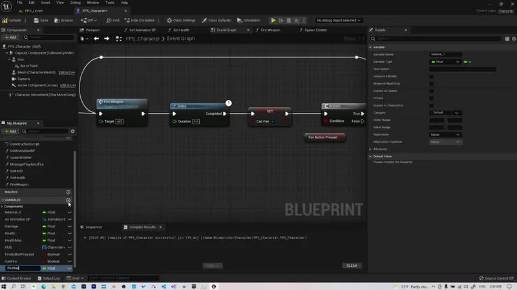Add a new component
Image resolution: width=517 pixels, height=290 pixels.
coord(10,37)
